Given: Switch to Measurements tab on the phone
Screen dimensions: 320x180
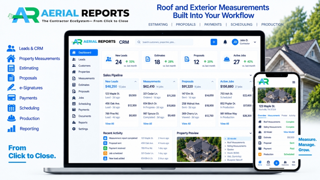Looking at the screenshot, I should point(274,115).
